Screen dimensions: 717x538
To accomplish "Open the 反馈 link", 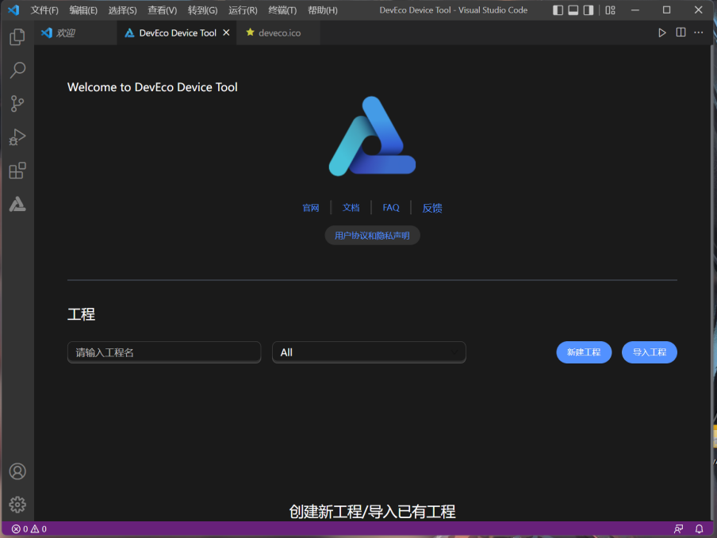I will click(432, 208).
